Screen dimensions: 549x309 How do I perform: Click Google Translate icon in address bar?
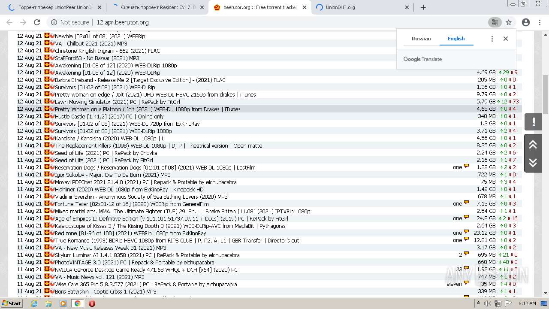pyautogui.click(x=495, y=22)
